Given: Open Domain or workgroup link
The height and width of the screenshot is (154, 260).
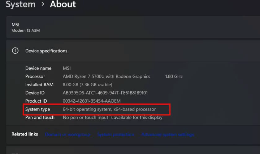Looking at the screenshot, I should pyautogui.click(x=68, y=135).
